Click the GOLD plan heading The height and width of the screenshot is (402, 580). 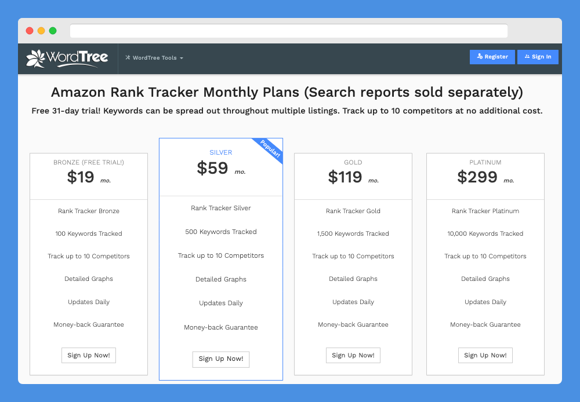(353, 162)
